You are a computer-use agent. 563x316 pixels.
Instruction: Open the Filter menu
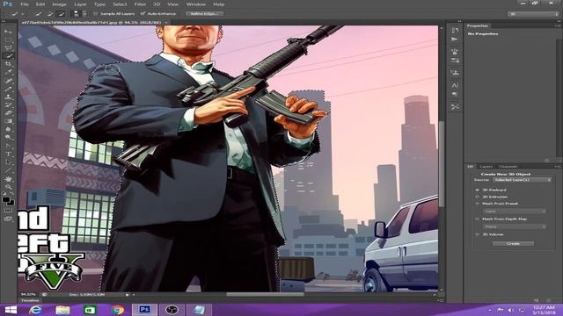click(x=141, y=4)
